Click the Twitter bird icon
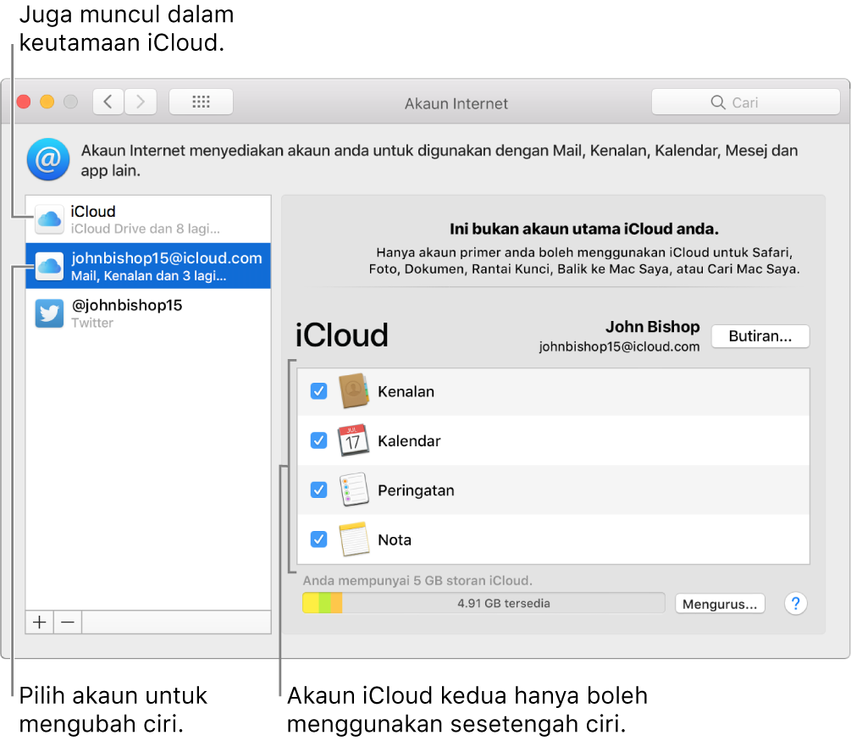851x741 pixels. point(49,313)
